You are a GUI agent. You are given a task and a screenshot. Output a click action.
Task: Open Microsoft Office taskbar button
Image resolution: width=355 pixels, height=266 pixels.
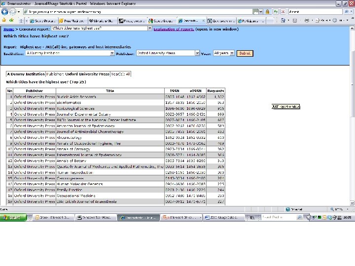pos(182,218)
